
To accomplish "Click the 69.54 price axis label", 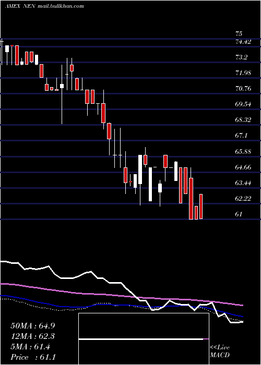I will tap(243, 104).
